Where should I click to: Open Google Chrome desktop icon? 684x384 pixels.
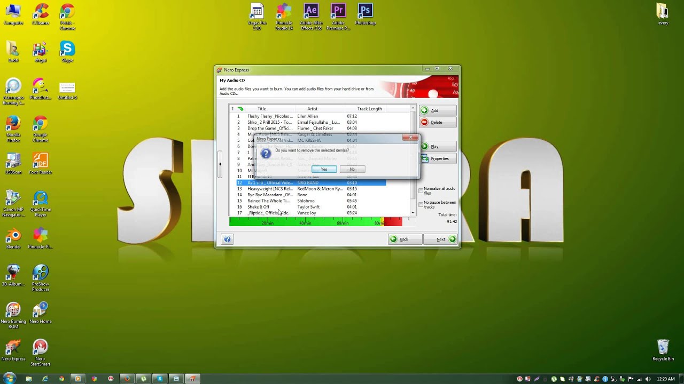[x=41, y=129]
